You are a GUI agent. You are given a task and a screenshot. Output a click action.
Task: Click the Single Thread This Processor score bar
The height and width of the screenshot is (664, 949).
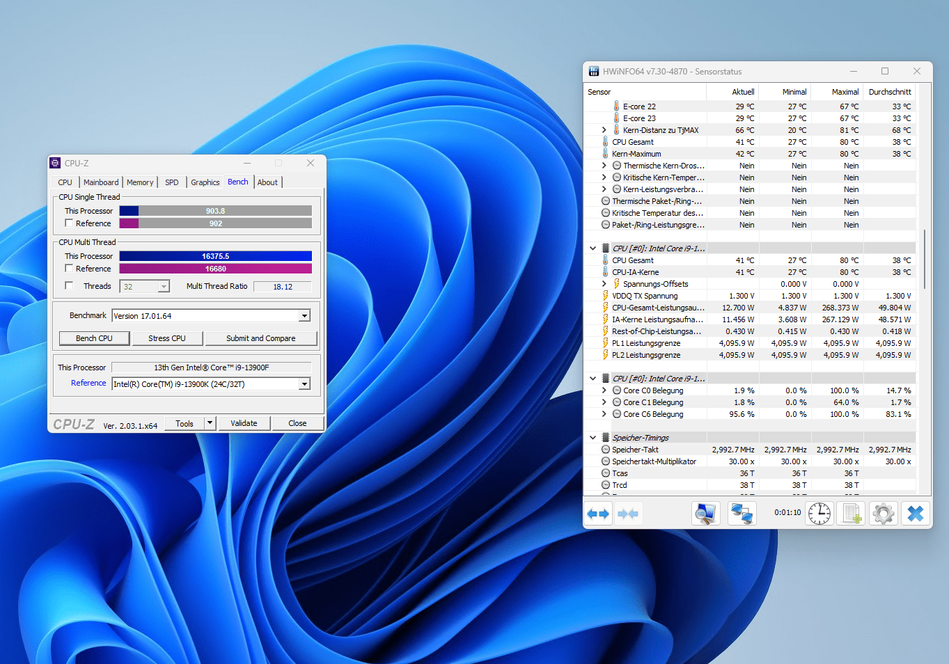click(215, 211)
